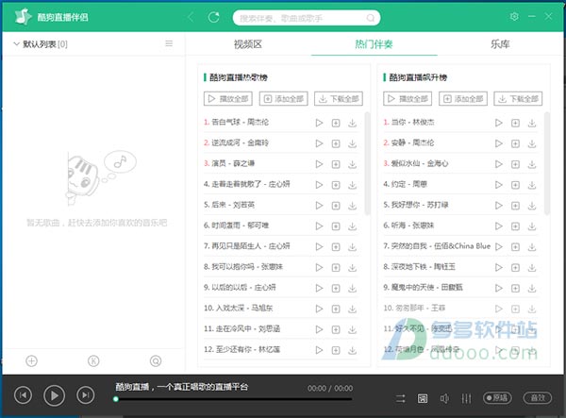Add 深夜地下铁 to playlist
Image resolution: width=566 pixels, height=418 pixels.
(515, 267)
